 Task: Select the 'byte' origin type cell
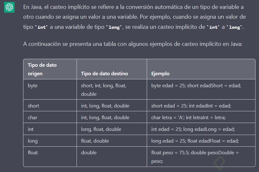[x=50, y=89]
